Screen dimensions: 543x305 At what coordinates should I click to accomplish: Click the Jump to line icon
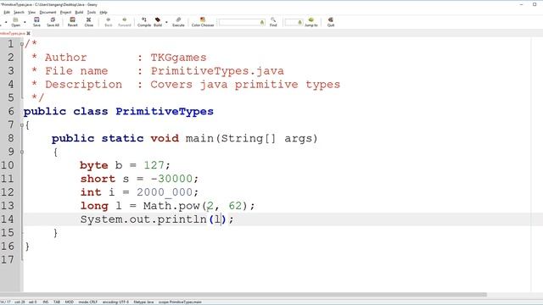pyautogui.click(x=311, y=22)
